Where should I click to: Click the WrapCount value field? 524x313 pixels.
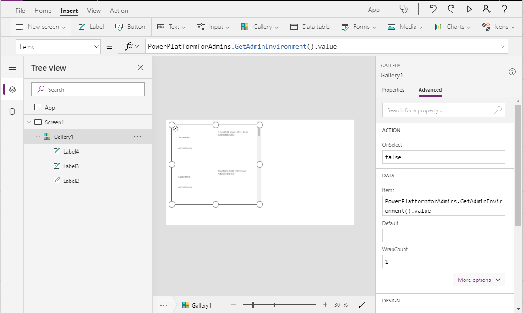point(443,262)
